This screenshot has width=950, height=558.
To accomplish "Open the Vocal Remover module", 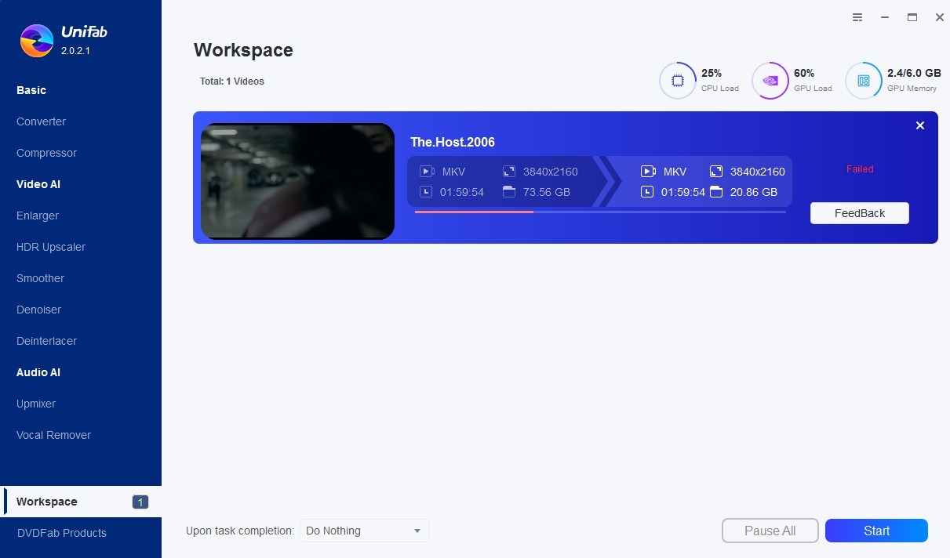I will [53, 435].
